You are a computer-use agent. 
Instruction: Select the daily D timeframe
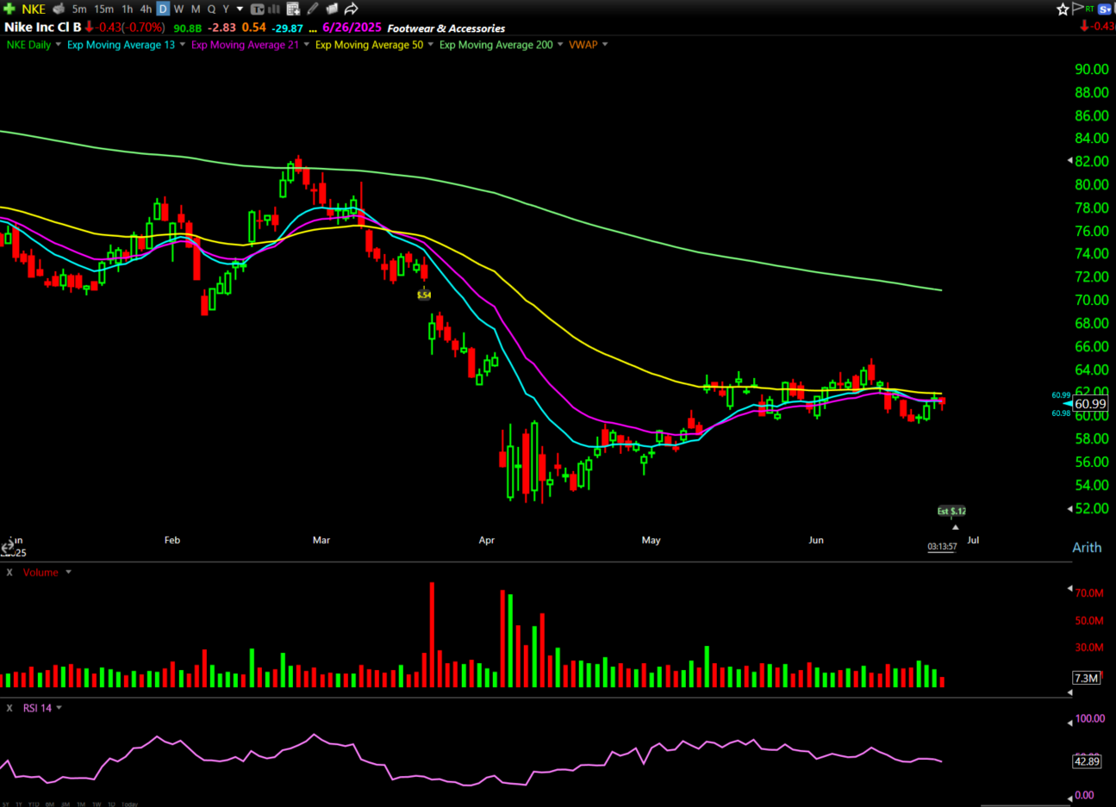[x=163, y=9]
